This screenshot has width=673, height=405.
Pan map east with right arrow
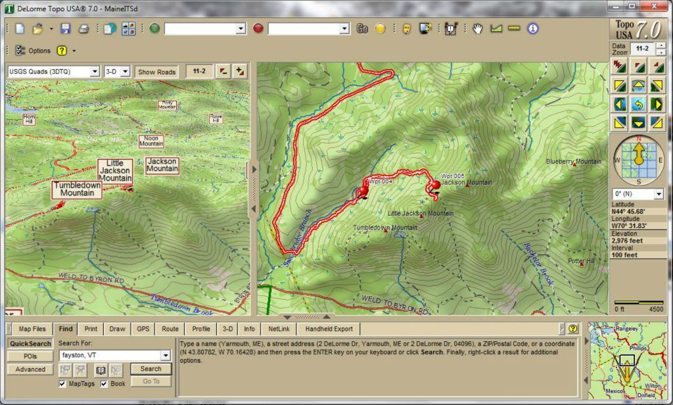[x=657, y=104]
